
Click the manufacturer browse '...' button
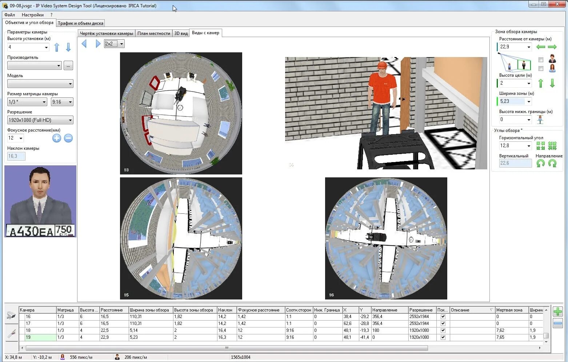pos(68,66)
